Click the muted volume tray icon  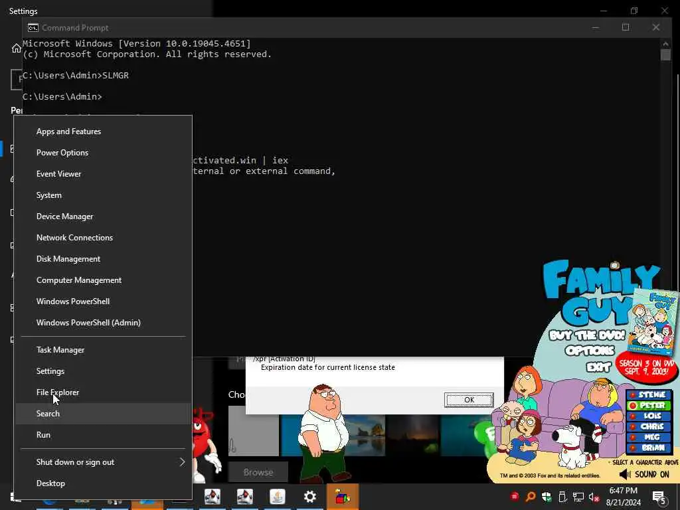(594, 497)
